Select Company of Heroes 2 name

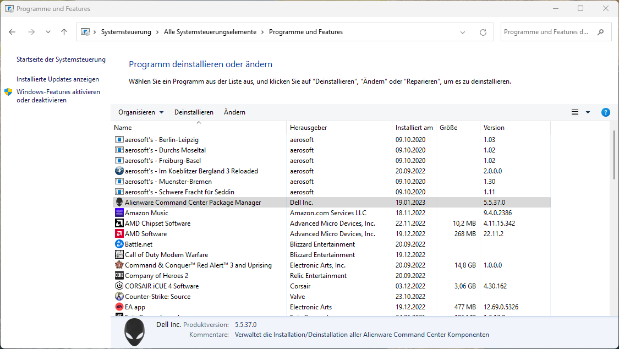156,276
